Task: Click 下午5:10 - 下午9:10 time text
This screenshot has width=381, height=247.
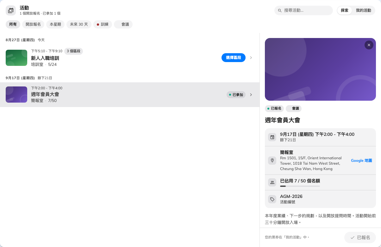Action: tap(47, 51)
